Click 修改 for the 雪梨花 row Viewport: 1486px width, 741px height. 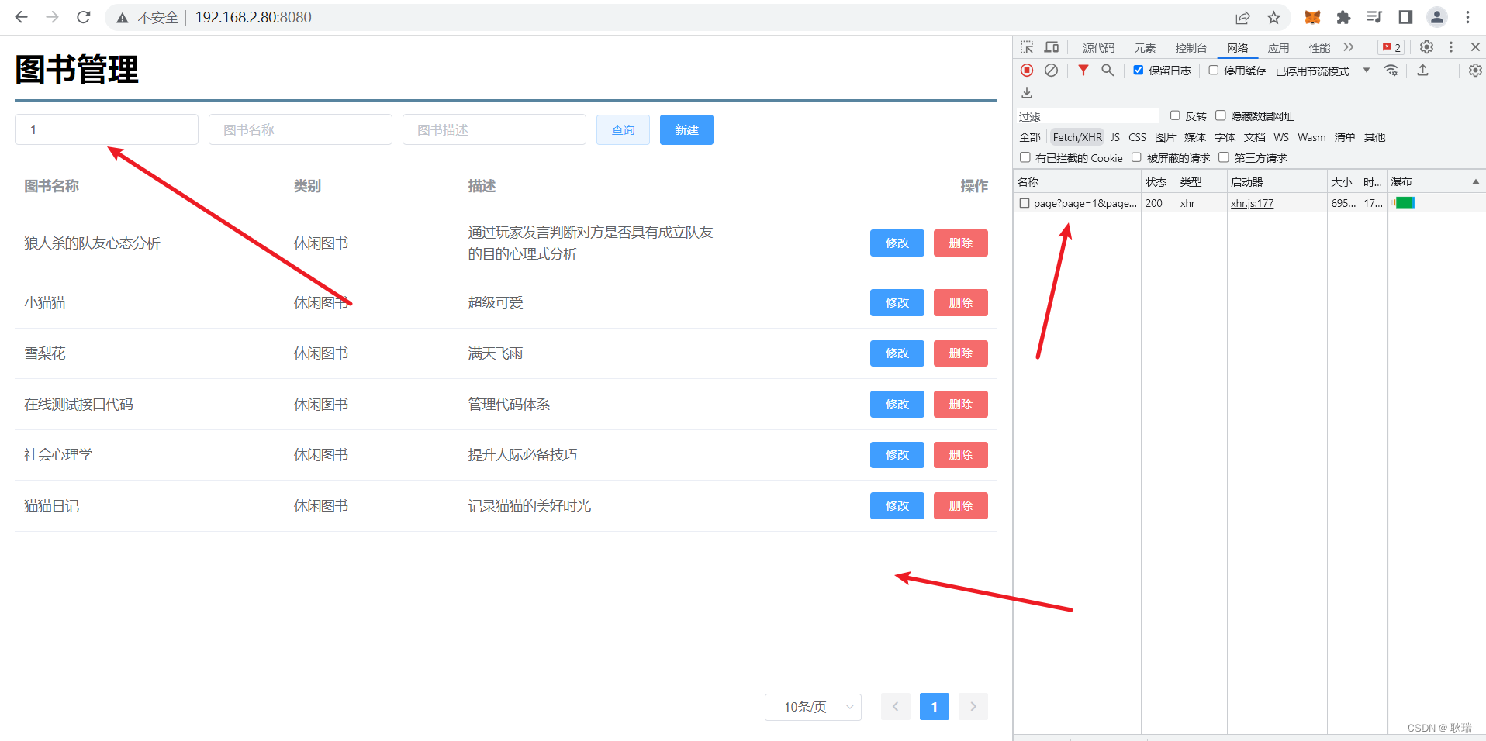897,353
